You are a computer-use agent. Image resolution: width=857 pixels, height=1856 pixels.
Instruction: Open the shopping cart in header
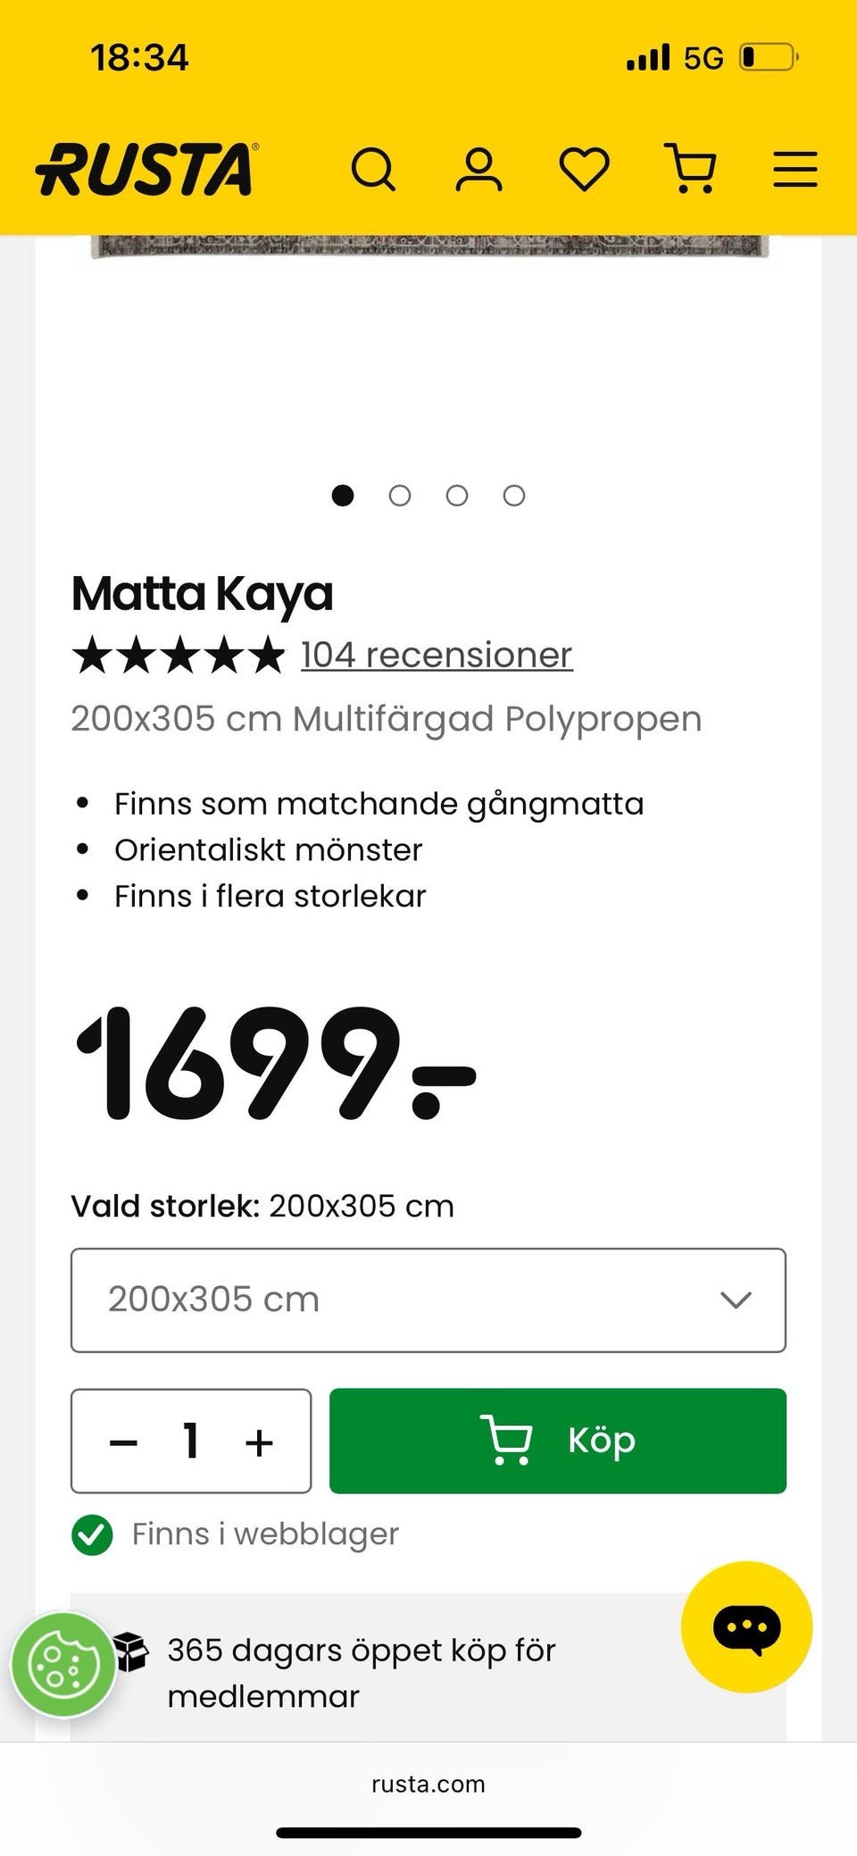point(691,169)
